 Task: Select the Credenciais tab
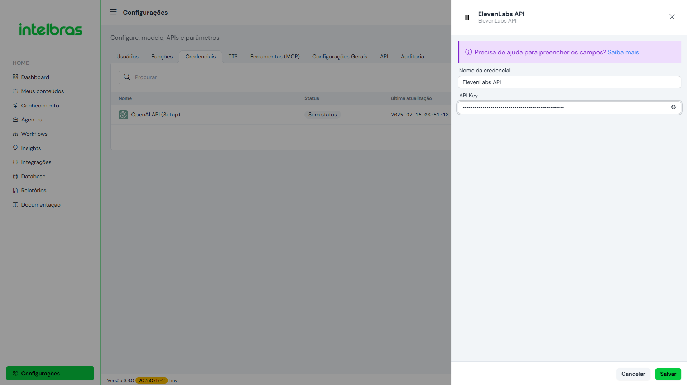pyautogui.click(x=201, y=56)
